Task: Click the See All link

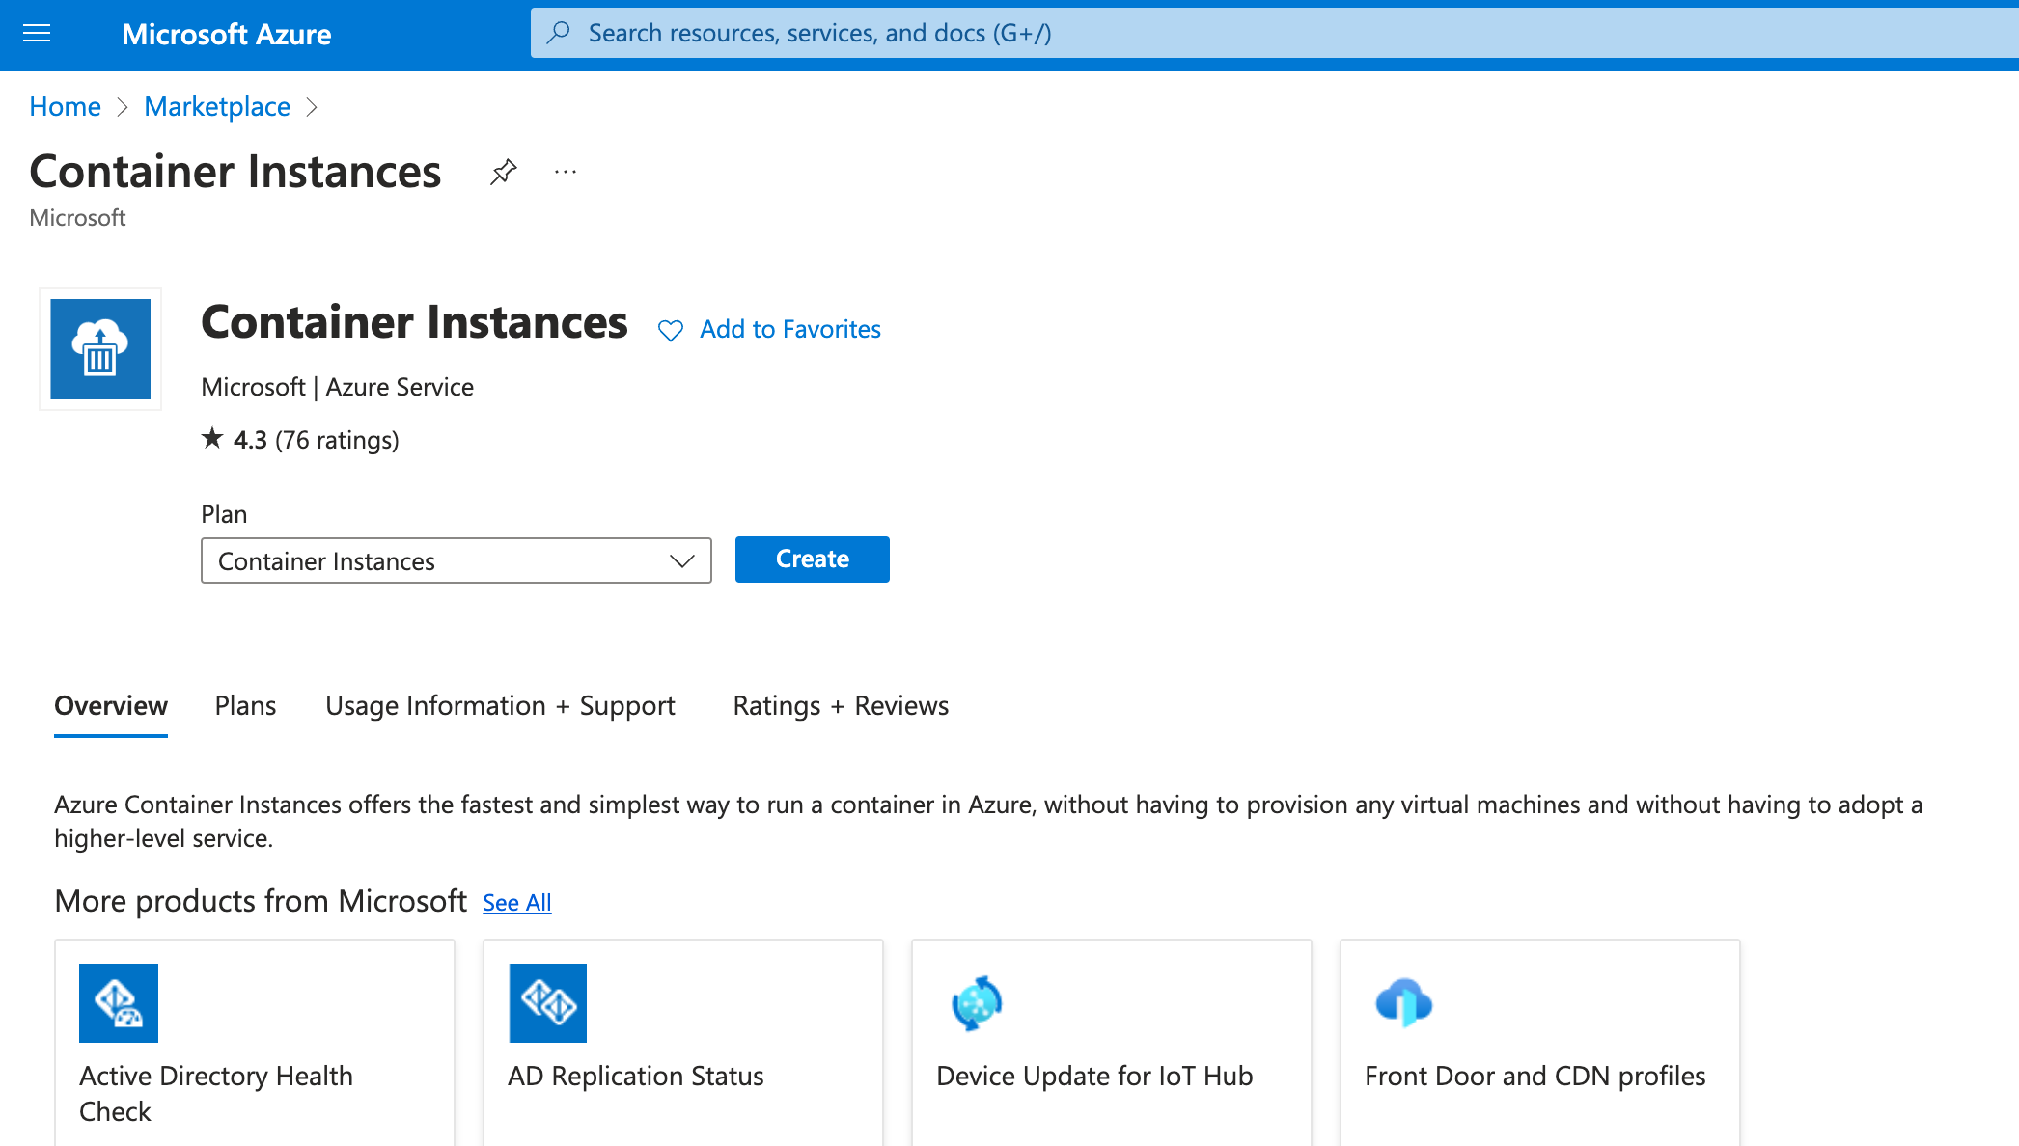Action: (x=516, y=902)
